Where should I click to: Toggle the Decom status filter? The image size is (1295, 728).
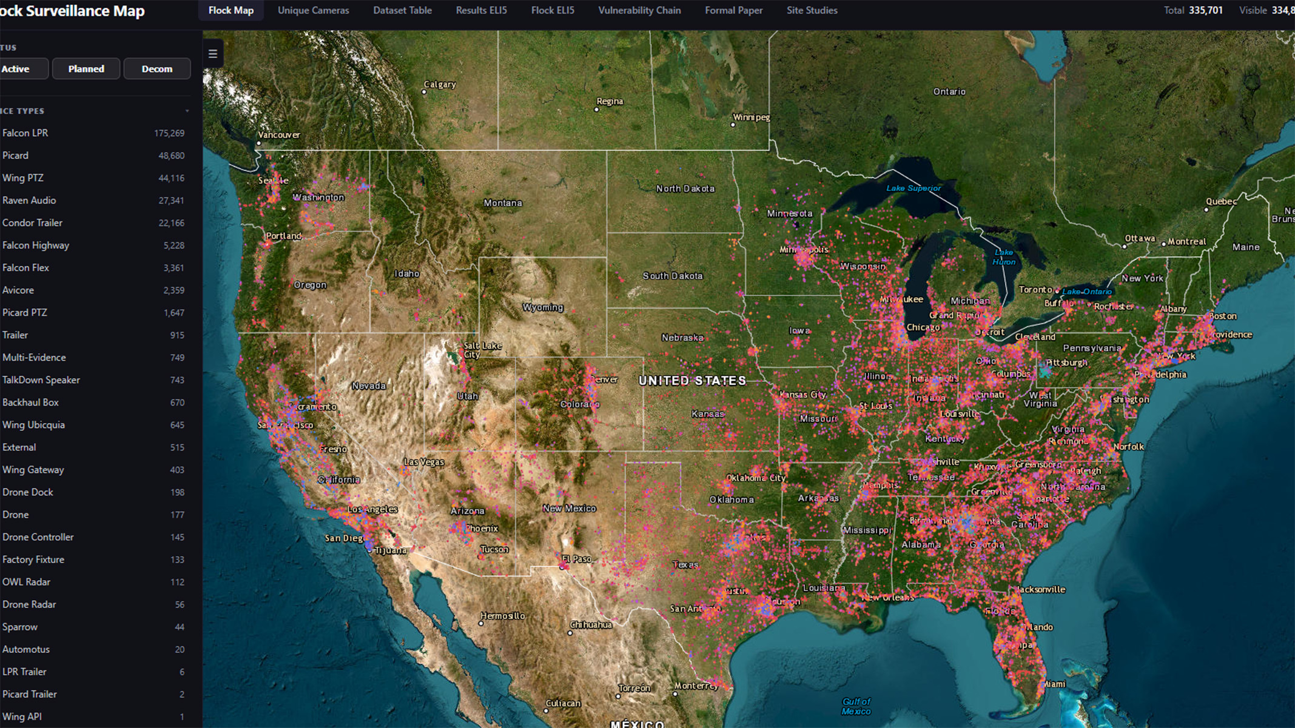click(x=157, y=68)
